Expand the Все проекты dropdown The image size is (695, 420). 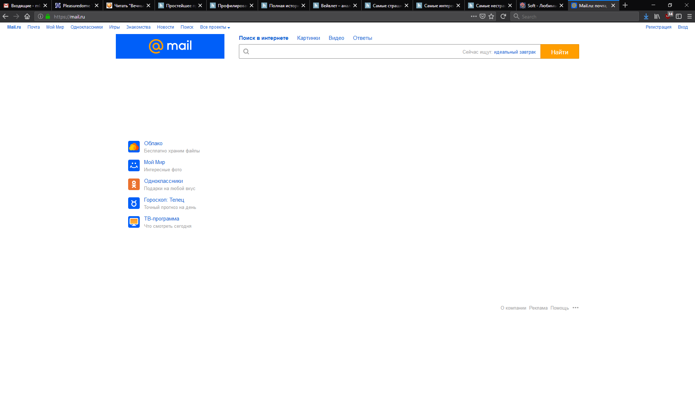tap(215, 27)
